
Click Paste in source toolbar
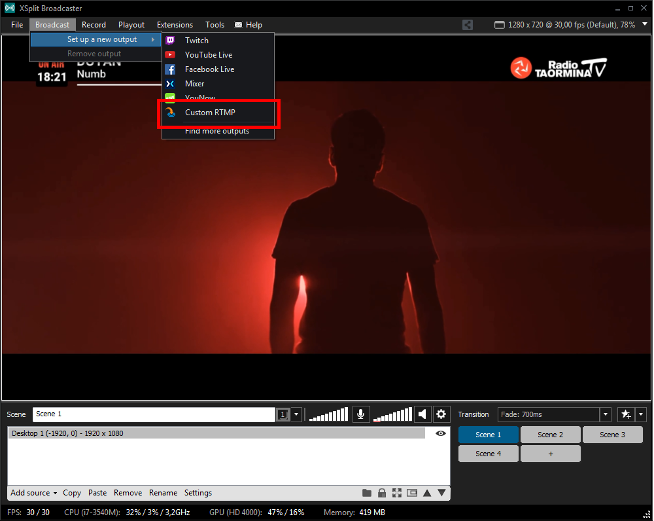97,493
